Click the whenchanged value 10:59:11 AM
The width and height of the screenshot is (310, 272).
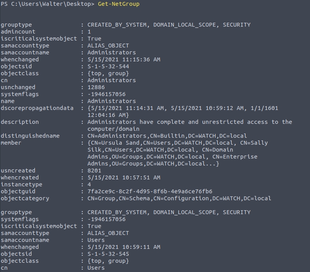coord(124,247)
